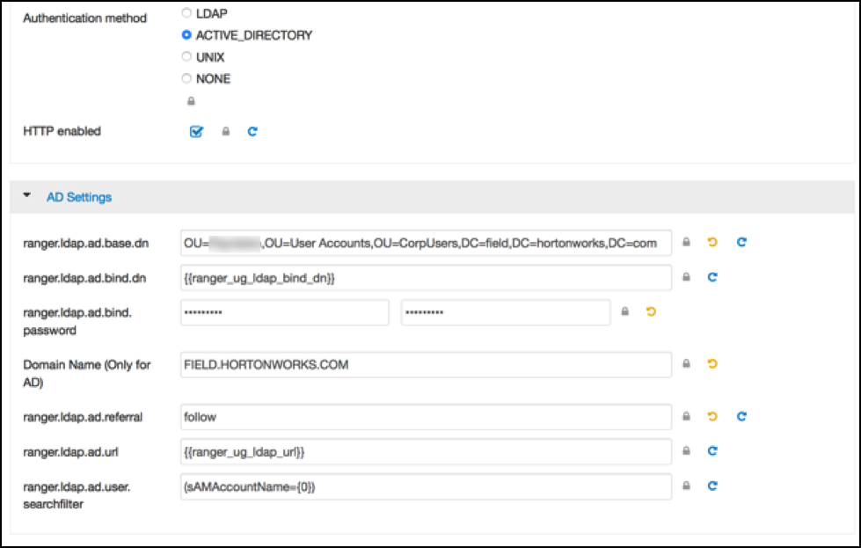
Task: Select the LDAP authentication method
Action: (186, 14)
